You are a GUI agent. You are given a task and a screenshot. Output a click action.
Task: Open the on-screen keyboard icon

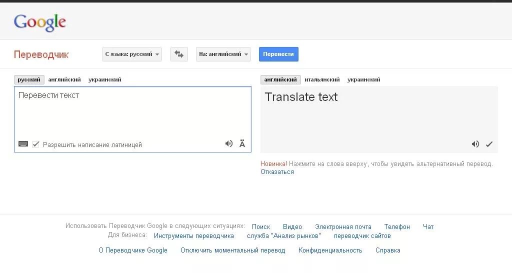click(x=23, y=144)
